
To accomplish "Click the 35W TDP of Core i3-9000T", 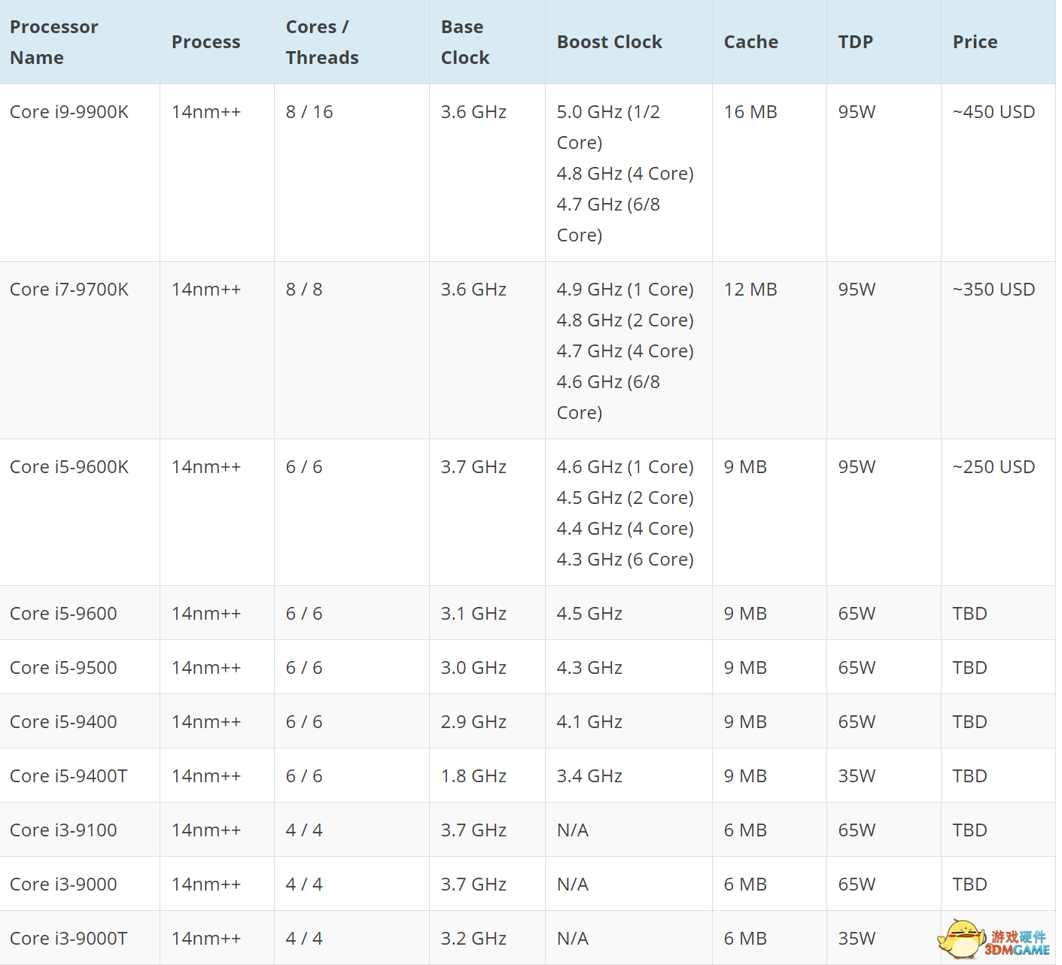I will pyautogui.click(x=857, y=939).
